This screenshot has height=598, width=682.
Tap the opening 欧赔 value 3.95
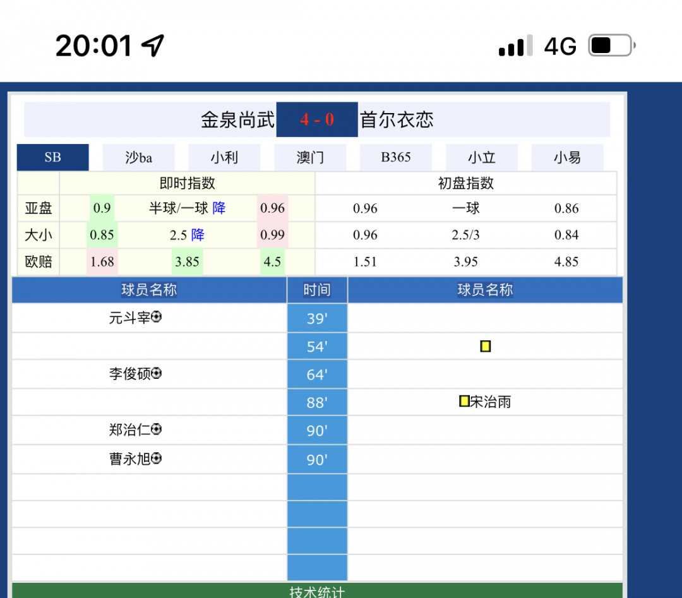[465, 262]
